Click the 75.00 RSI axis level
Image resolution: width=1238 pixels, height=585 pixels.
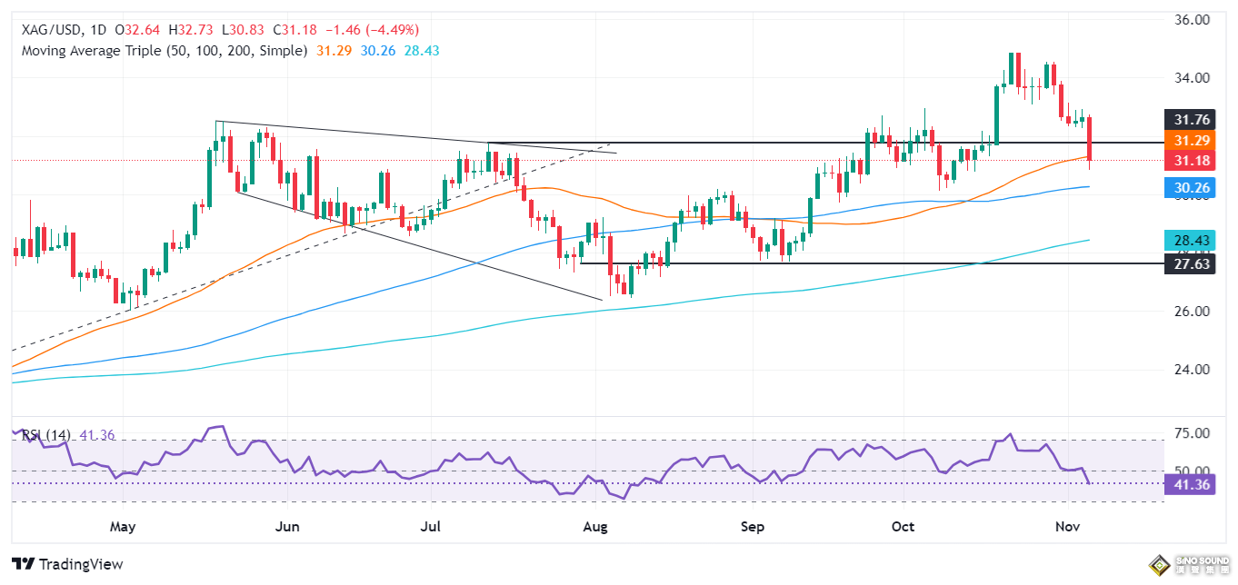(1191, 433)
